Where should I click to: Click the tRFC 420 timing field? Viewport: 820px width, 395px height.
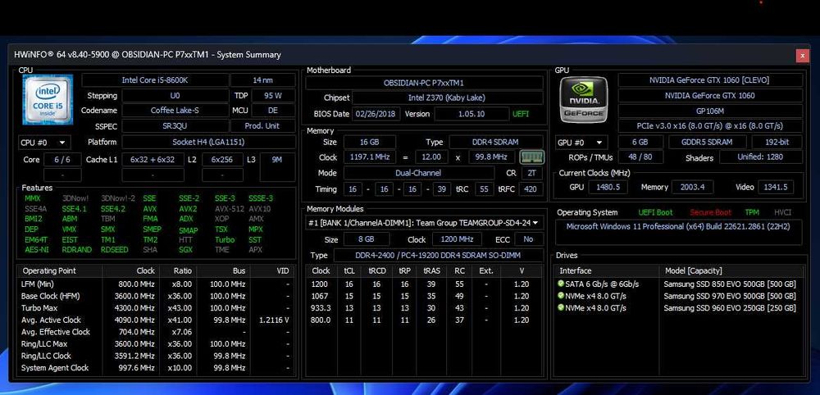coord(531,189)
